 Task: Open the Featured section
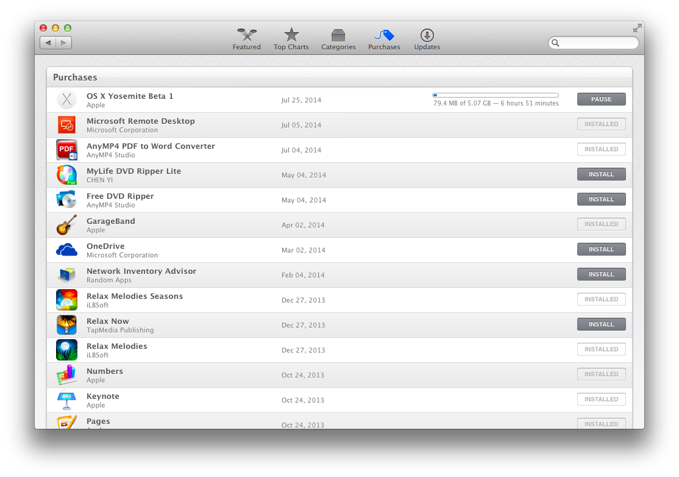(246, 40)
